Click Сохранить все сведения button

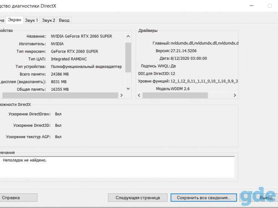pos(204,198)
